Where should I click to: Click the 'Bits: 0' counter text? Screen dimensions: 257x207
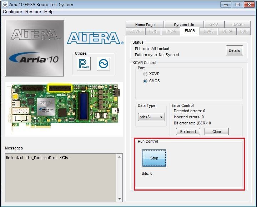(147, 173)
